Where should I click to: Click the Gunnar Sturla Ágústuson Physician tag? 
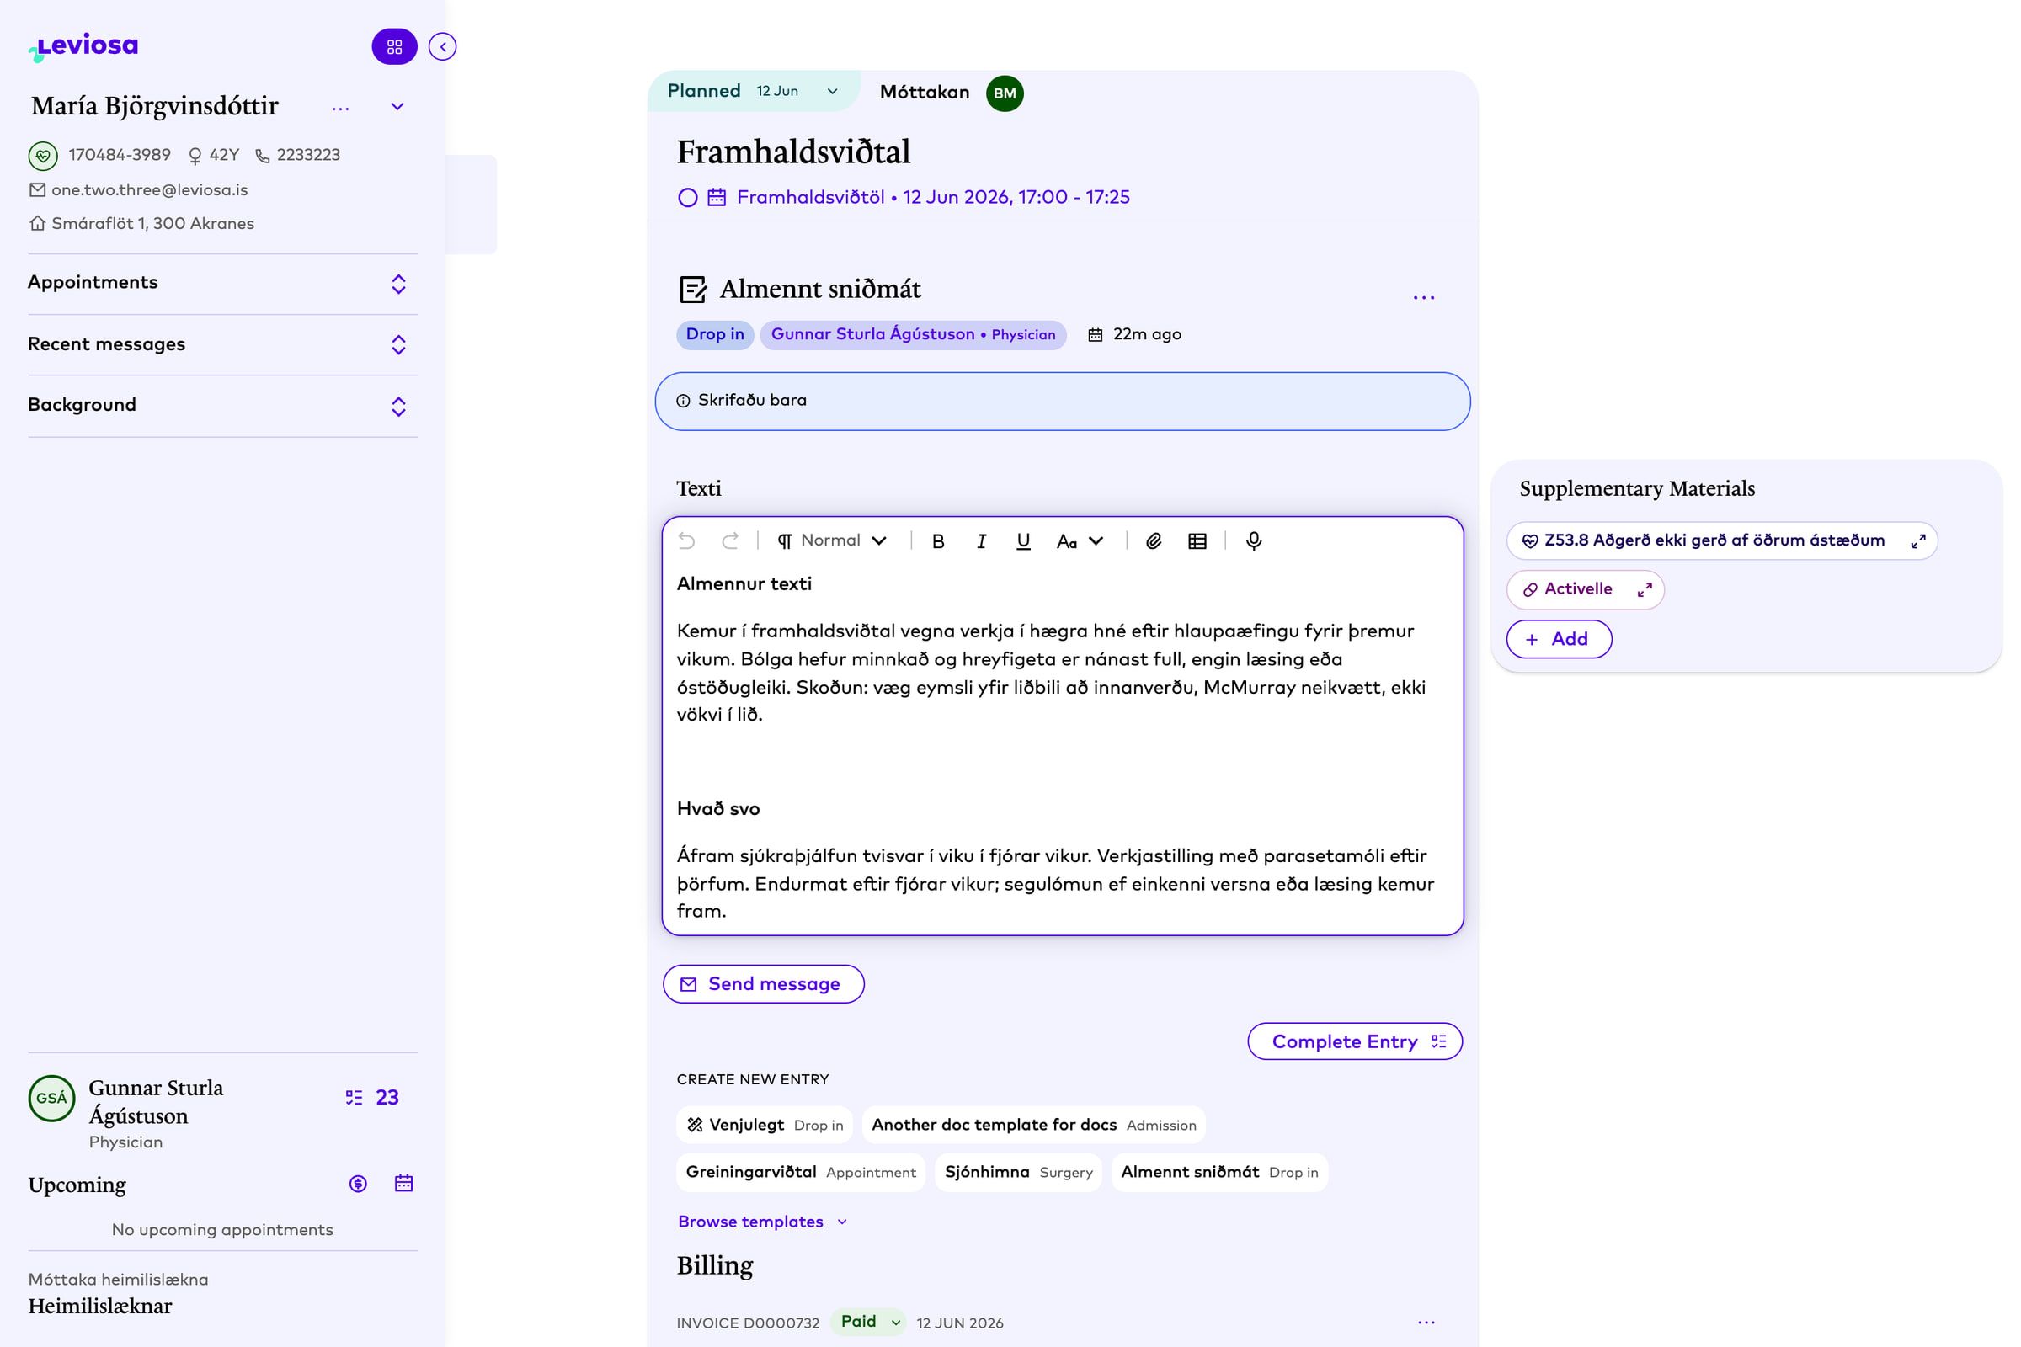913,335
